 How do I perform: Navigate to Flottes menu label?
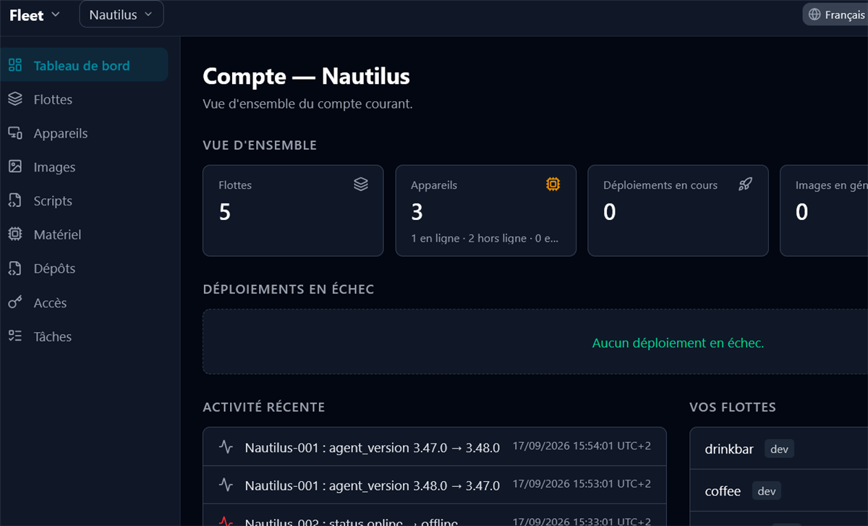click(53, 99)
